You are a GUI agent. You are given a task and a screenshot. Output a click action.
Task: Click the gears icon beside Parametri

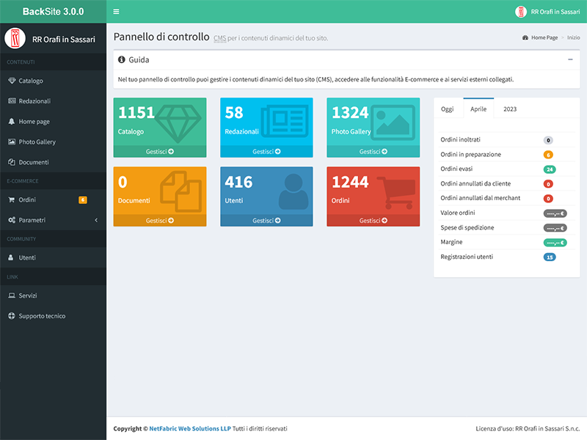pyautogui.click(x=12, y=220)
